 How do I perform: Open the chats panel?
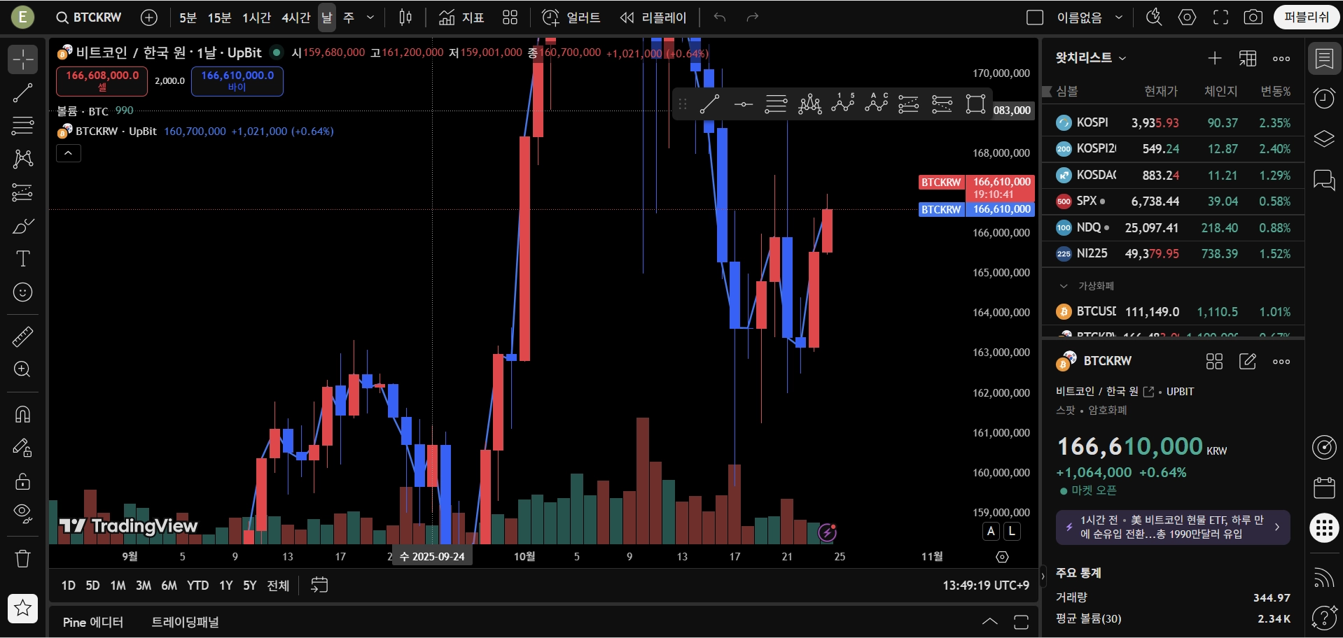coord(1324,180)
